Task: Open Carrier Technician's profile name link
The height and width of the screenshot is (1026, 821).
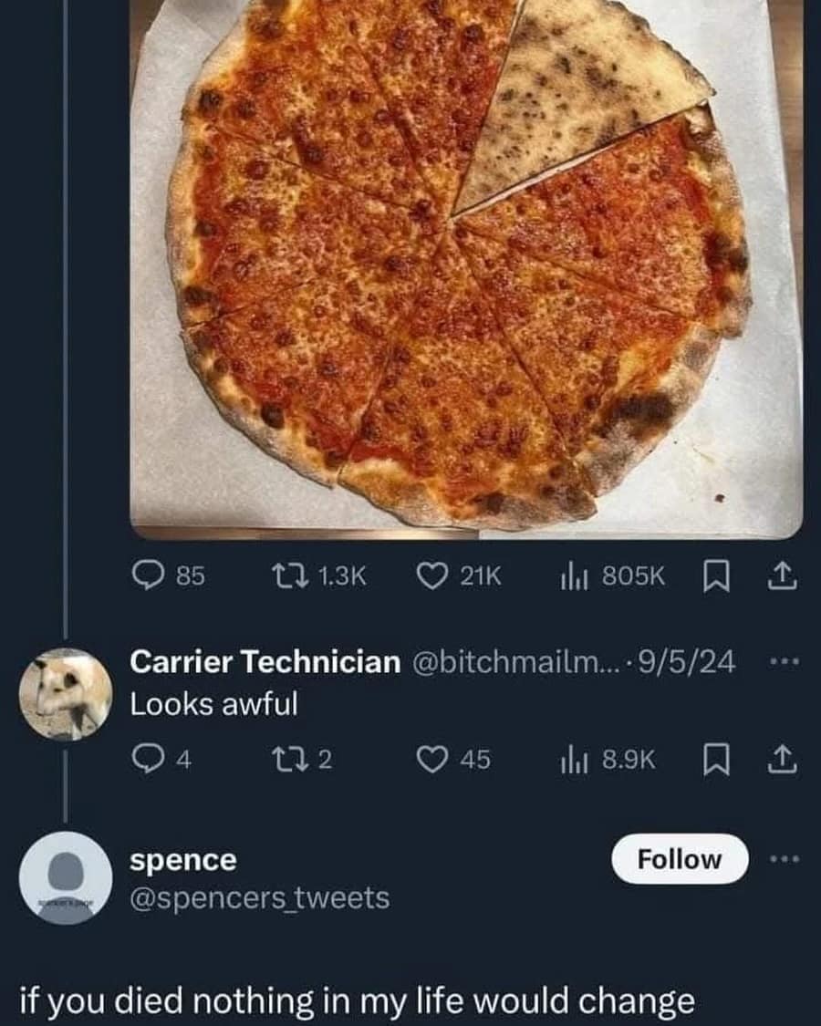Action: tap(265, 661)
